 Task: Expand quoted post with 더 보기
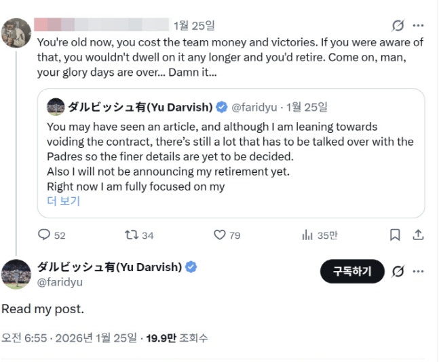pyautogui.click(x=63, y=201)
